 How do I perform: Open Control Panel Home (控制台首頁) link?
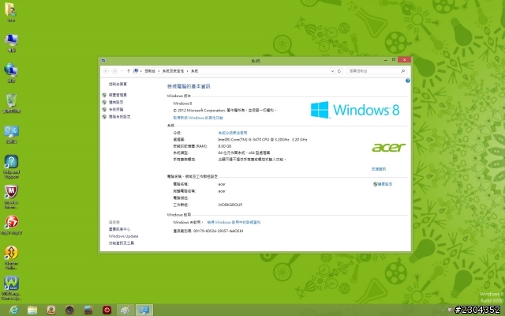click(118, 85)
